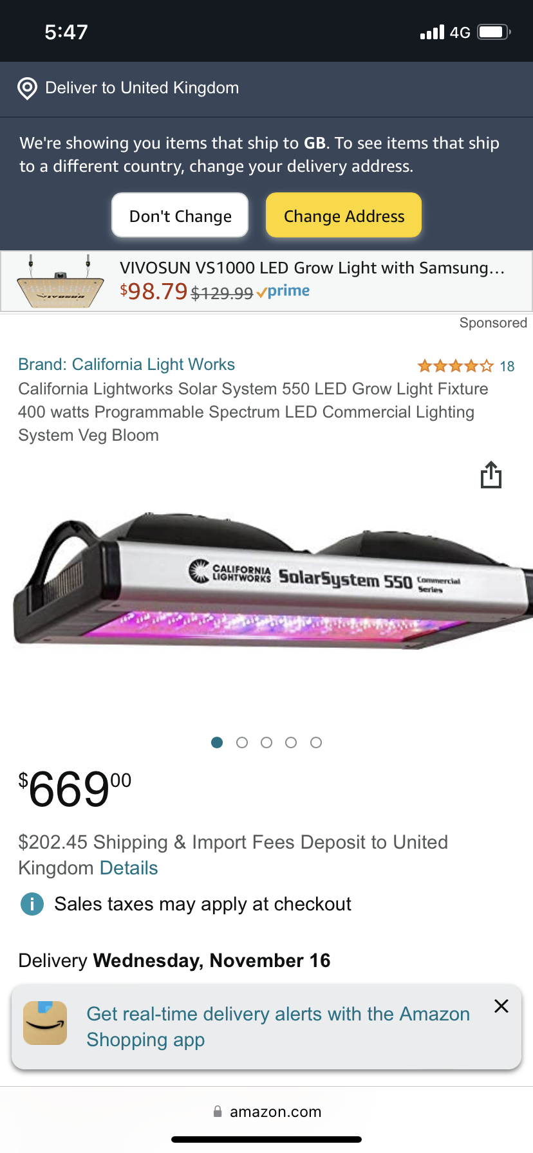Open the share icon above product image
The height and width of the screenshot is (1153, 533).
pyautogui.click(x=491, y=475)
